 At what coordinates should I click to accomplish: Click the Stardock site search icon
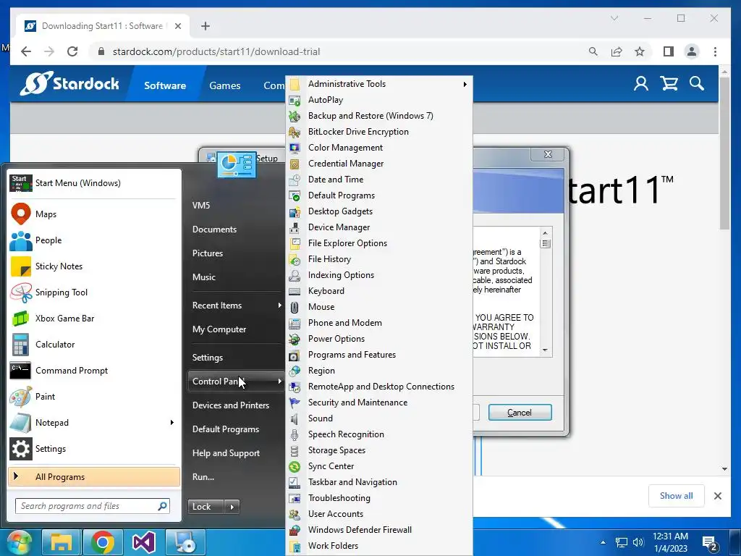click(x=697, y=84)
